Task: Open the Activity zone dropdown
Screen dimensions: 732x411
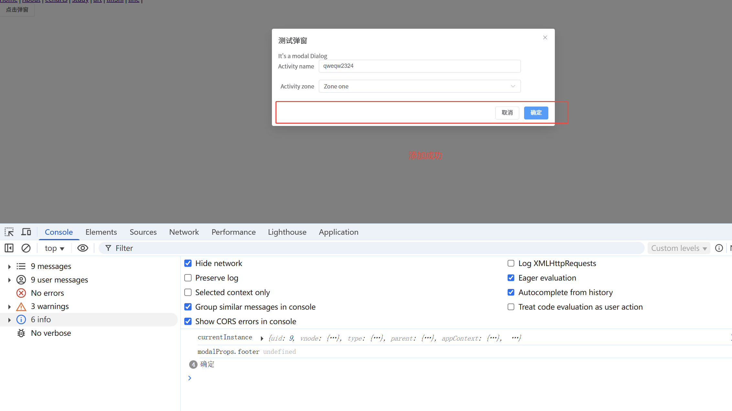Action: 419,86
